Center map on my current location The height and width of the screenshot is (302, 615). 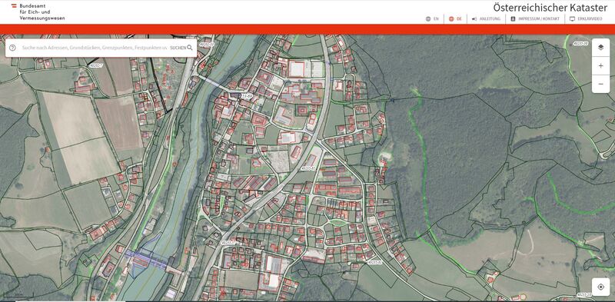pos(600,287)
